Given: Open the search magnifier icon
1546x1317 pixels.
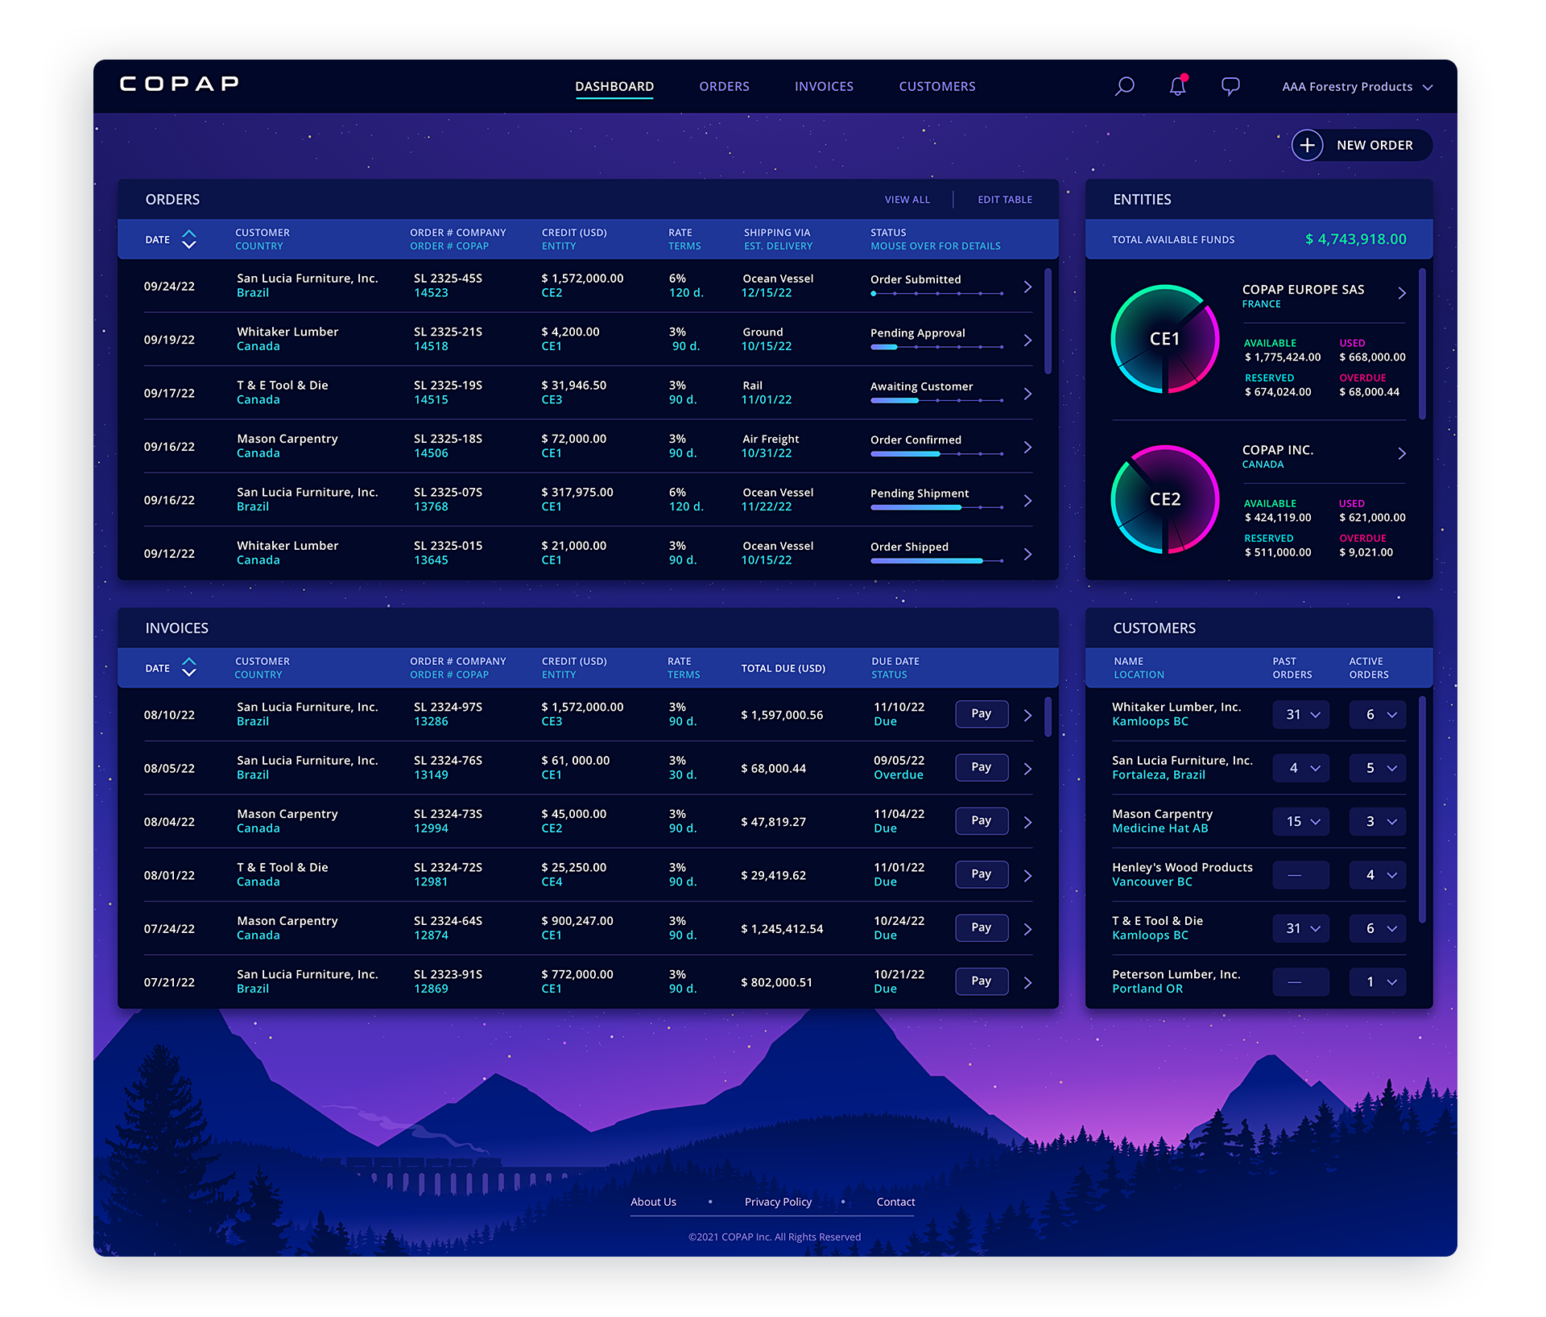Looking at the screenshot, I should (x=1124, y=86).
